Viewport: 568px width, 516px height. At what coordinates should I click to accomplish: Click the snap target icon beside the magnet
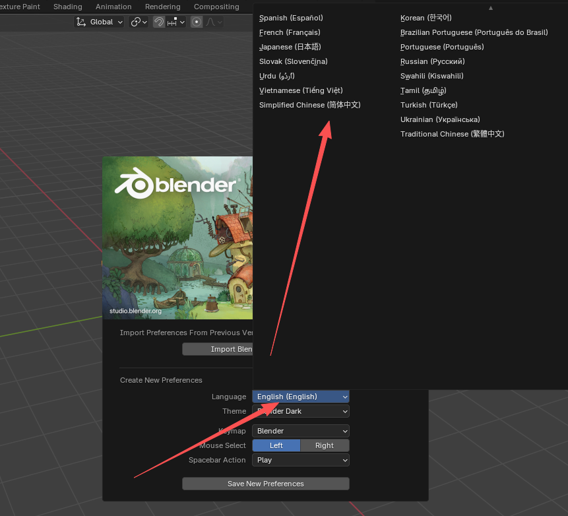(x=170, y=22)
